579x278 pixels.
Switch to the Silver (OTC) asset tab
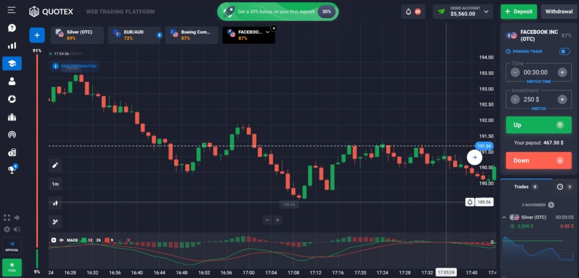click(x=77, y=35)
